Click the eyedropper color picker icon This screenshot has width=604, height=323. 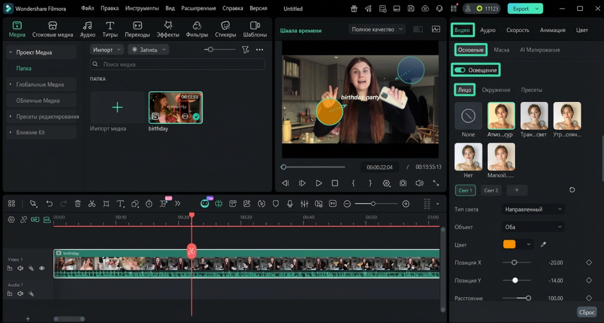coord(543,245)
